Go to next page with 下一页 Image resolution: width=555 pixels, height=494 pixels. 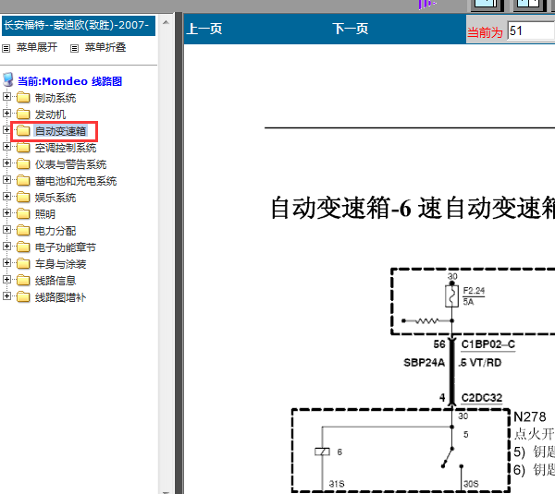click(351, 29)
